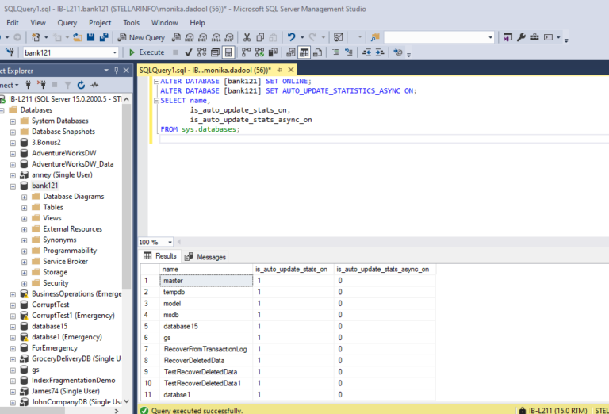Refresh Object Explorer with the refresh icon

(81, 85)
